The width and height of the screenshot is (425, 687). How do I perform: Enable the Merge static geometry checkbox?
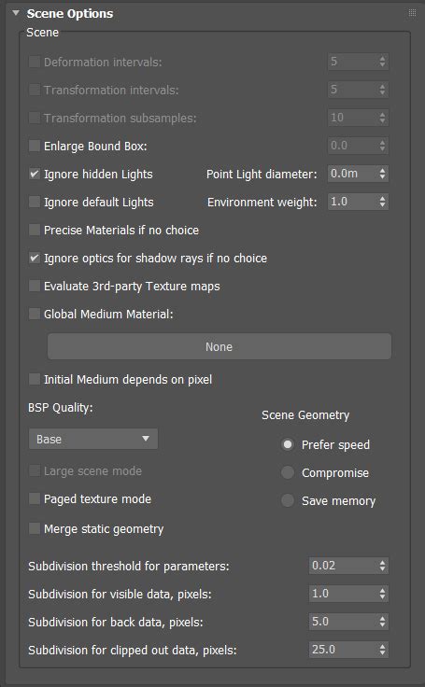tap(35, 528)
